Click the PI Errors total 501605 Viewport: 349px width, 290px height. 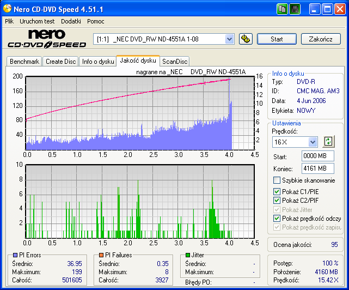72,280
